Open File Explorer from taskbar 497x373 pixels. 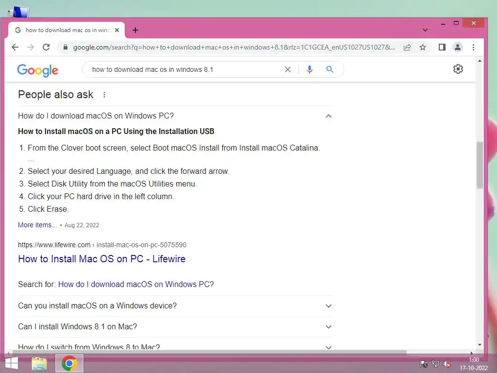point(39,363)
